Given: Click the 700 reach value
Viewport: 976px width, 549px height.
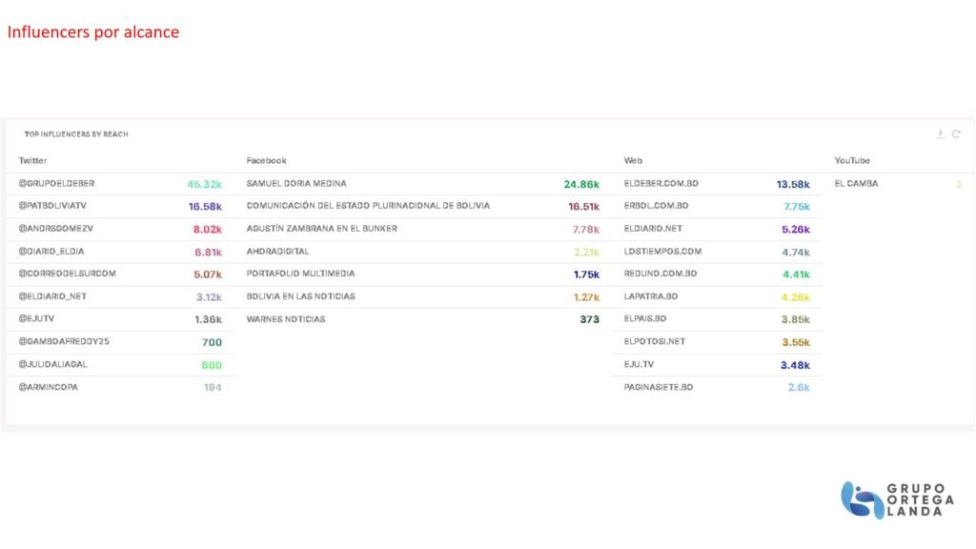Looking at the screenshot, I should [212, 342].
